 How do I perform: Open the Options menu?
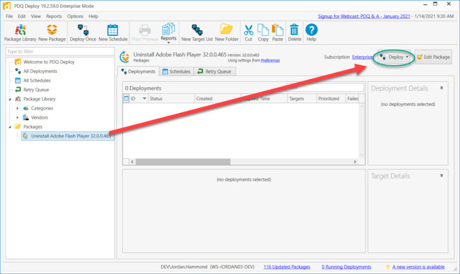pyautogui.click(x=75, y=16)
